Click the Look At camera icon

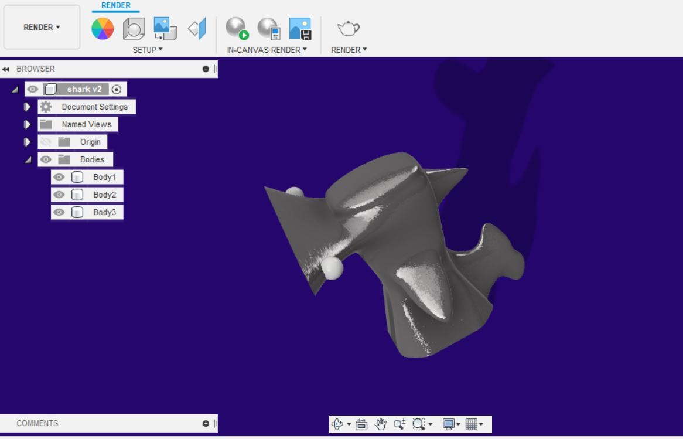pos(361,424)
